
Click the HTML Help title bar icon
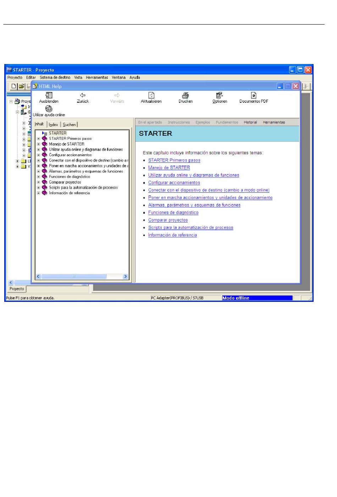coord(35,86)
